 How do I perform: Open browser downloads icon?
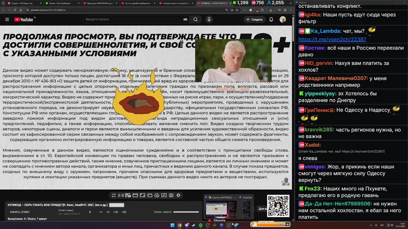pos(271,10)
